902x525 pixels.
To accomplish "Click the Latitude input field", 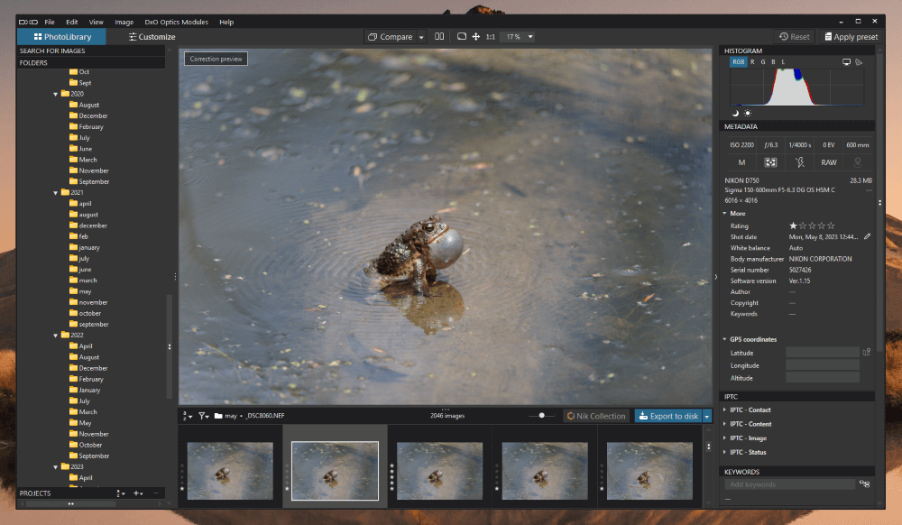I will 822,353.
